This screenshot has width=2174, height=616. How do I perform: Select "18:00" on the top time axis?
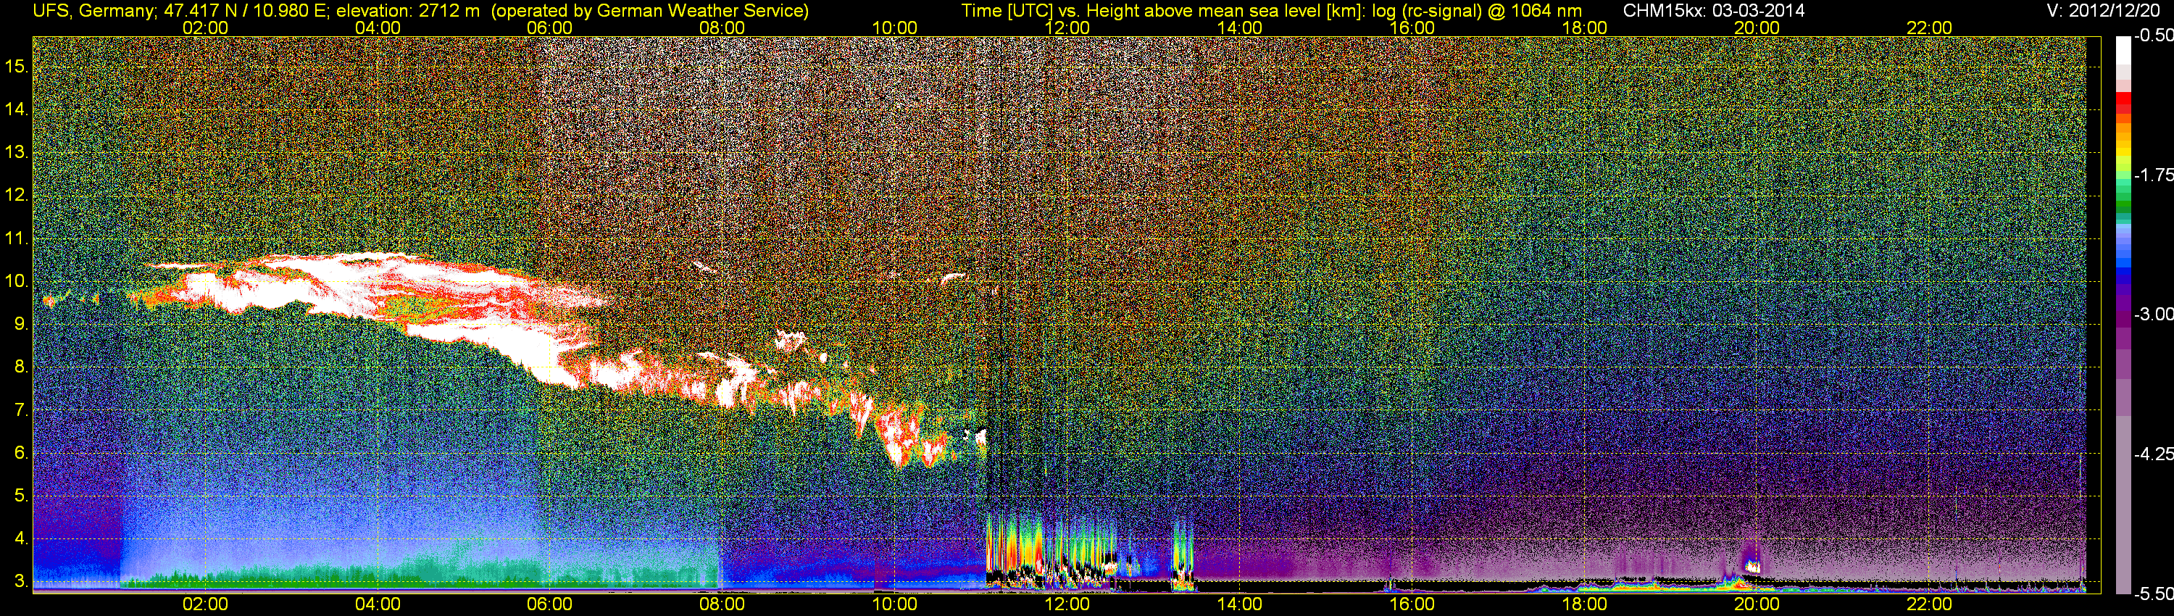[x=1585, y=28]
